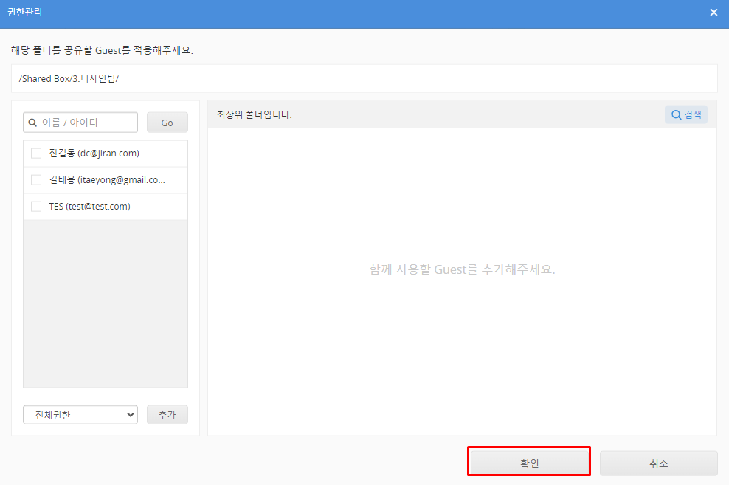
Task: Click the magnifier icon on the 검색 button
Action: pyautogui.click(x=675, y=114)
